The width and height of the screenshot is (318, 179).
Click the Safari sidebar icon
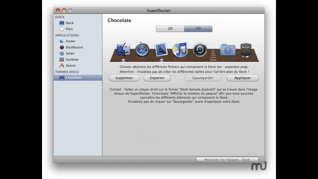coord(62,53)
